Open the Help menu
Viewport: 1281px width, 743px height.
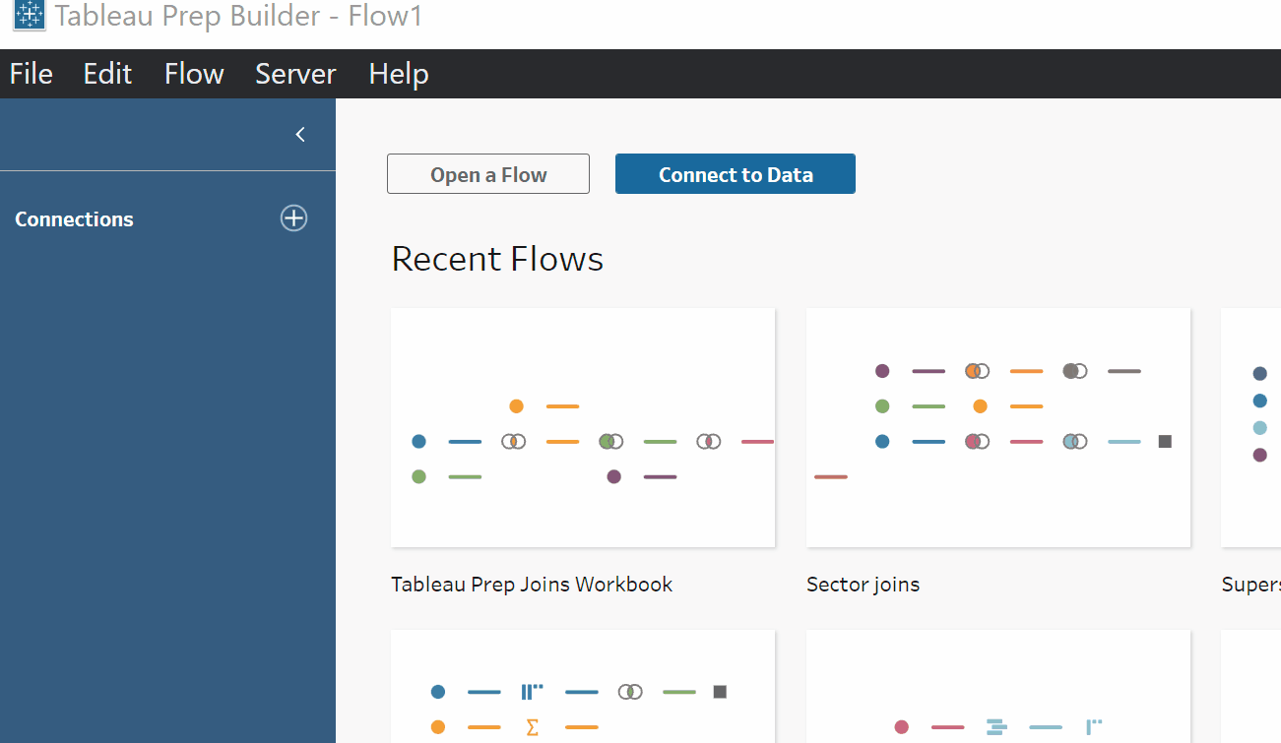(398, 74)
